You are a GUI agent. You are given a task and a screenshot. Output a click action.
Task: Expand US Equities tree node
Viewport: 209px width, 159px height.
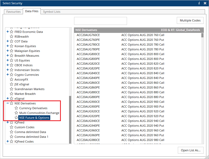coord(8,60)
